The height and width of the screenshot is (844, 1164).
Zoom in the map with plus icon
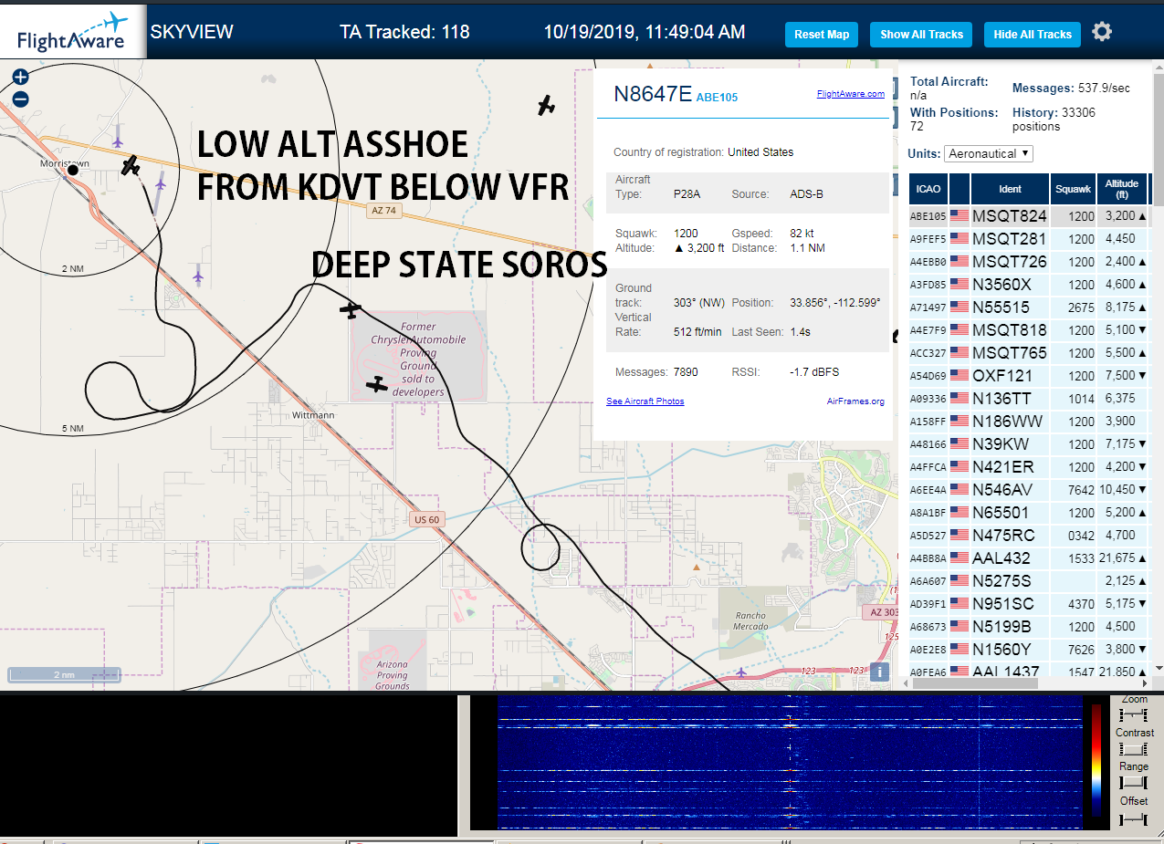pos(21,78)
